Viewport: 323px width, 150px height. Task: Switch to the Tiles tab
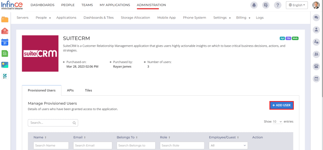coord(88,90)
